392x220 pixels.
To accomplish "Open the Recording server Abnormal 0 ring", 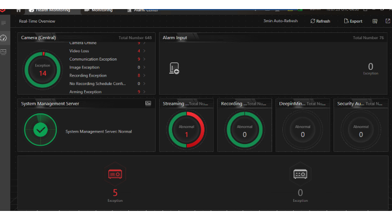I will coord(244,130).
